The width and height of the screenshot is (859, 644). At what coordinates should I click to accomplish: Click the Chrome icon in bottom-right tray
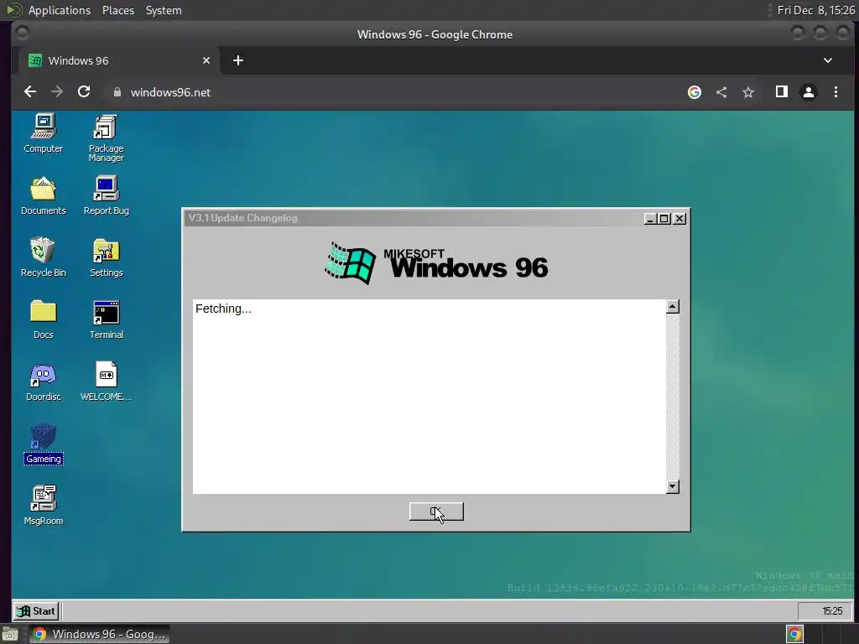[x=795, y=634]
